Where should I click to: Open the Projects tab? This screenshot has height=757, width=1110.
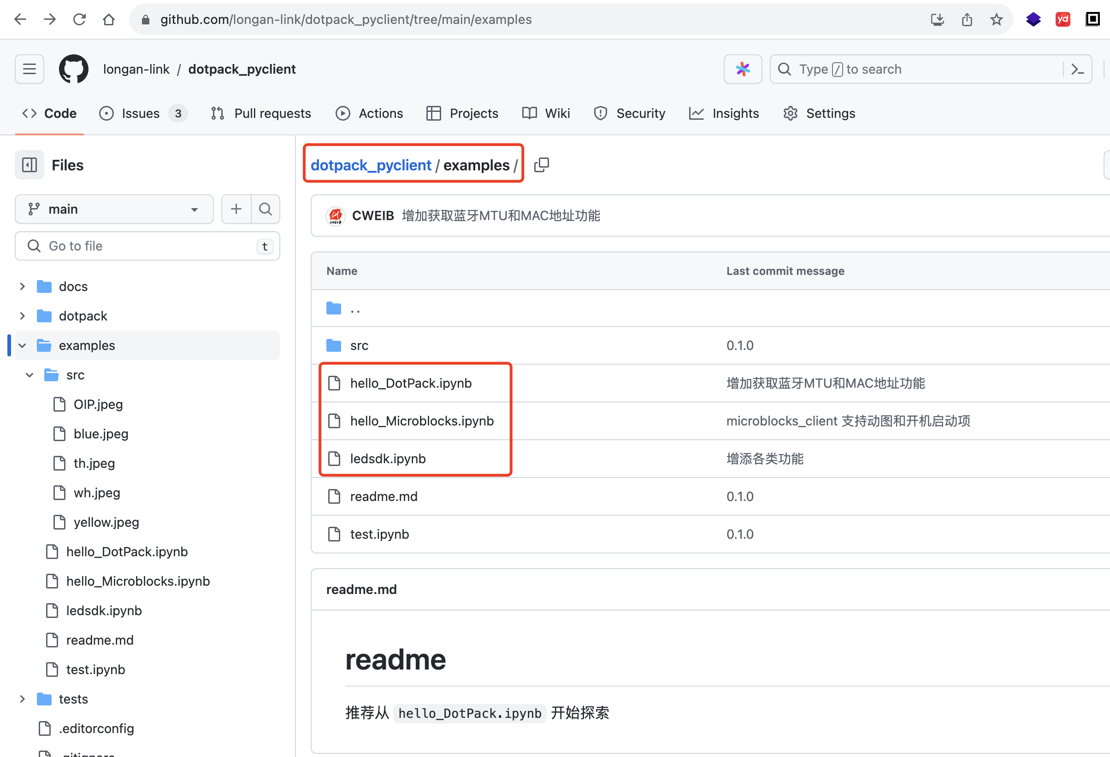[x=462, y=114]
